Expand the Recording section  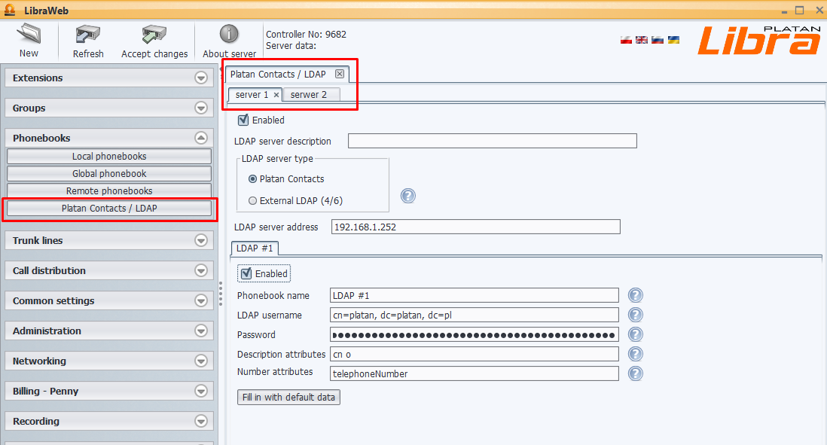point(201,421)
